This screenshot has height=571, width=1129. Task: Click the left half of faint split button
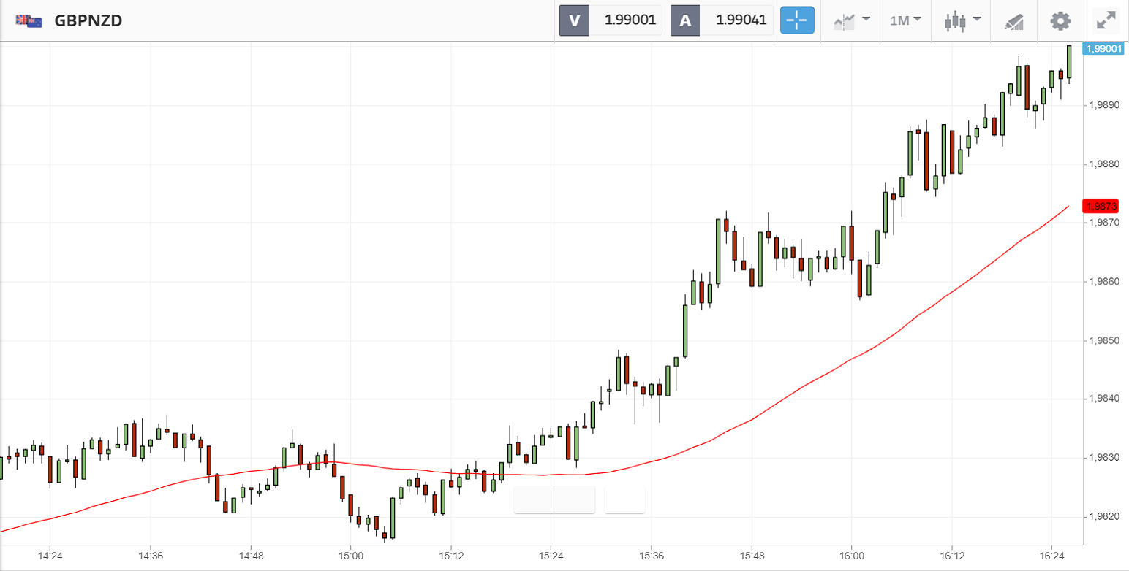pos(534,500)
